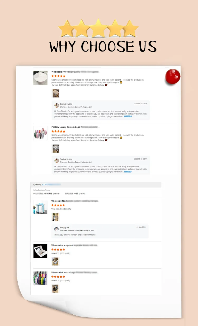The height and width of the screenshot is (326, 198).
Task: Click the large gold stars above WHY CHOOSE US
Action: click(x=98, y=29)
